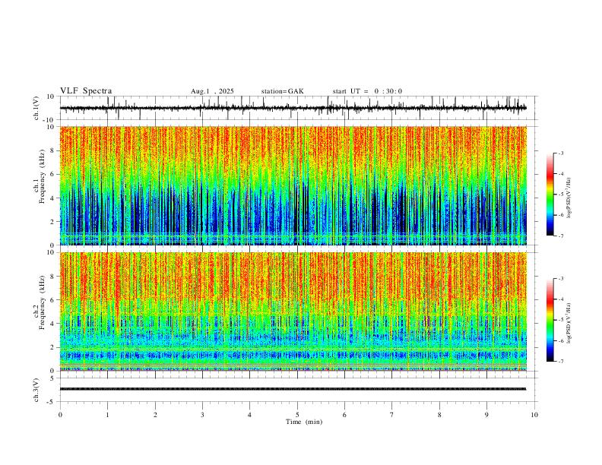
Task: Click the ch.2 "Frequency (kHz)" axis label
Action: point(42,302)
